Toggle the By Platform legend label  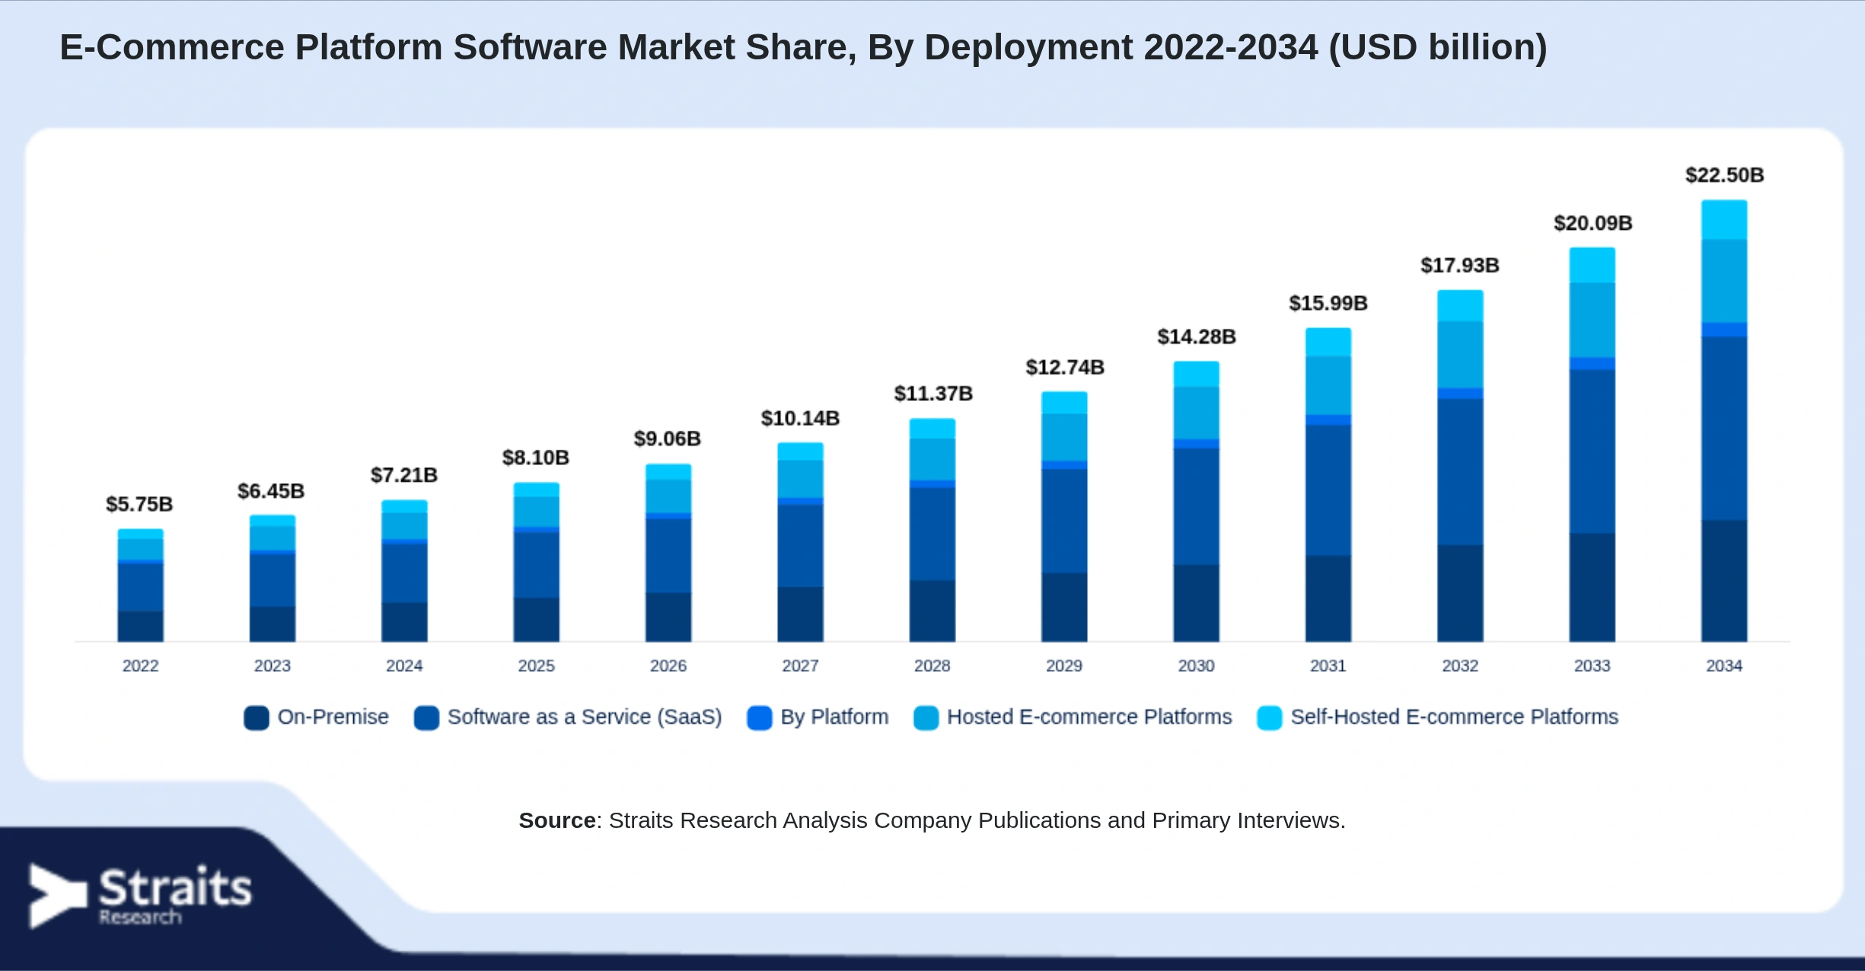click(x=834, y=717)
